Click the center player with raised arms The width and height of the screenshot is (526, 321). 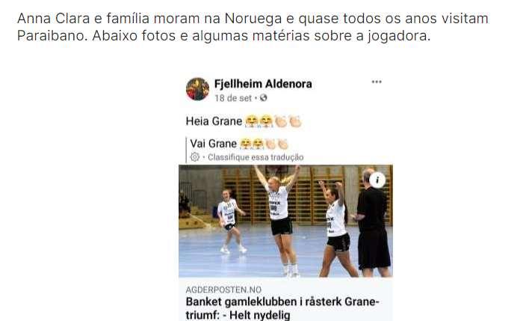(279, 220)
